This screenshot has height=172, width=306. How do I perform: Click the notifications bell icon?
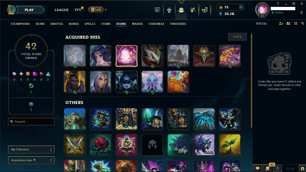click(301, 13)
